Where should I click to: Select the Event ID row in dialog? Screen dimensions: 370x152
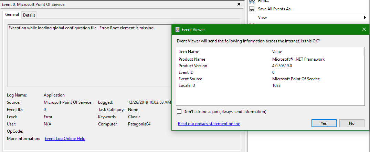coord(270,72)
